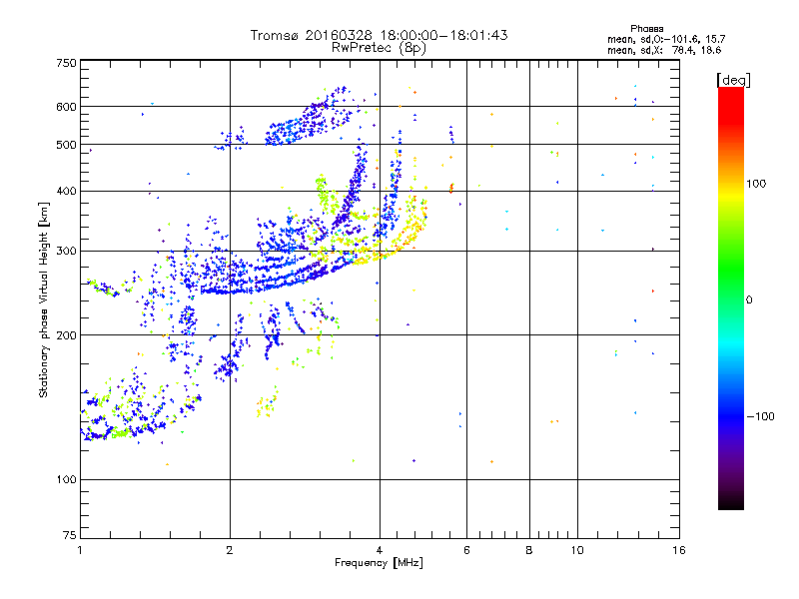Click the 'Stationary phase Virtual Height [km]' y-axis label
799x599 pixels.
43,299
